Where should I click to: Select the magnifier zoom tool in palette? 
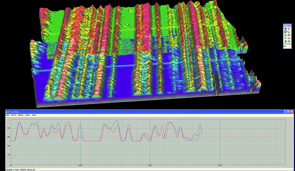[289, 31]
